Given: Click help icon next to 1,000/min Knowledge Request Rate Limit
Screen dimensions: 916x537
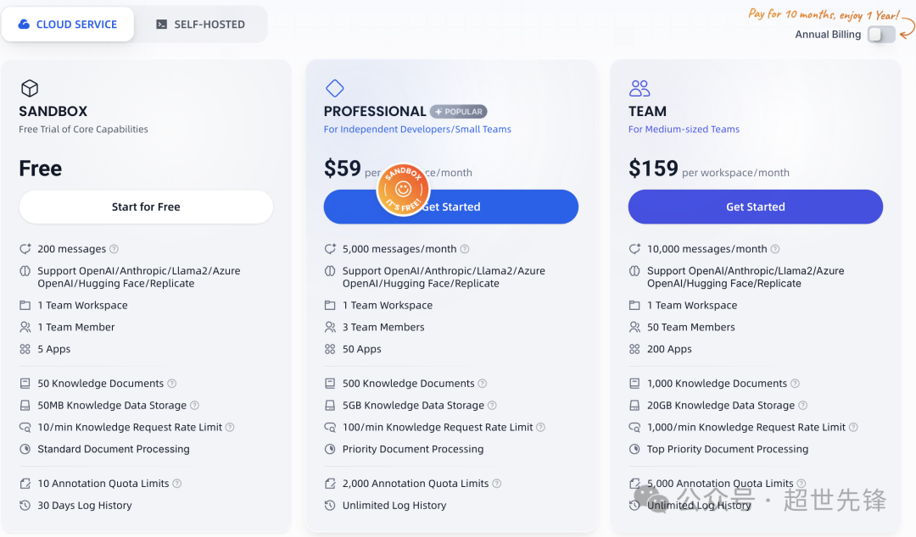Looking at the screenshot, I should point(853,427).
